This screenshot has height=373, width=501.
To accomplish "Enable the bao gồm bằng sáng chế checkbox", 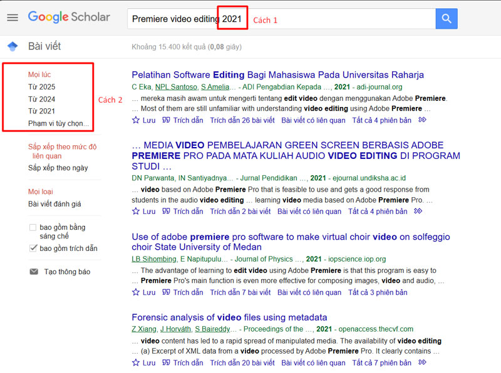I will point(33,228).
